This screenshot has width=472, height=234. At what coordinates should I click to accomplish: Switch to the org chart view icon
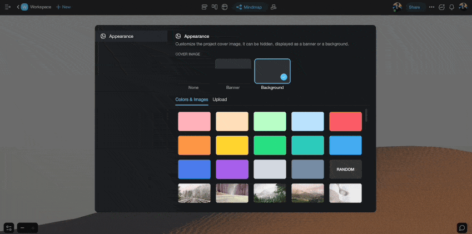273,7
